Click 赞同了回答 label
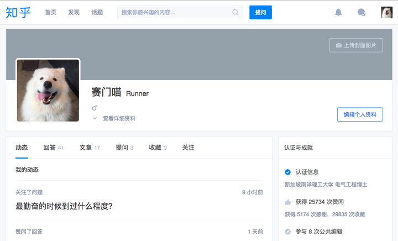Image resolution: width=398 pixels, height=241 pixels. click(x=29, y=232)
